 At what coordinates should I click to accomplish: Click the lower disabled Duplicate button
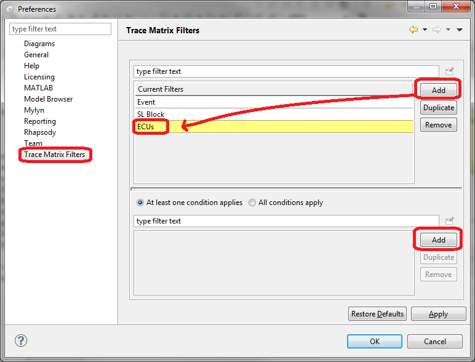[x=438, y=257]
